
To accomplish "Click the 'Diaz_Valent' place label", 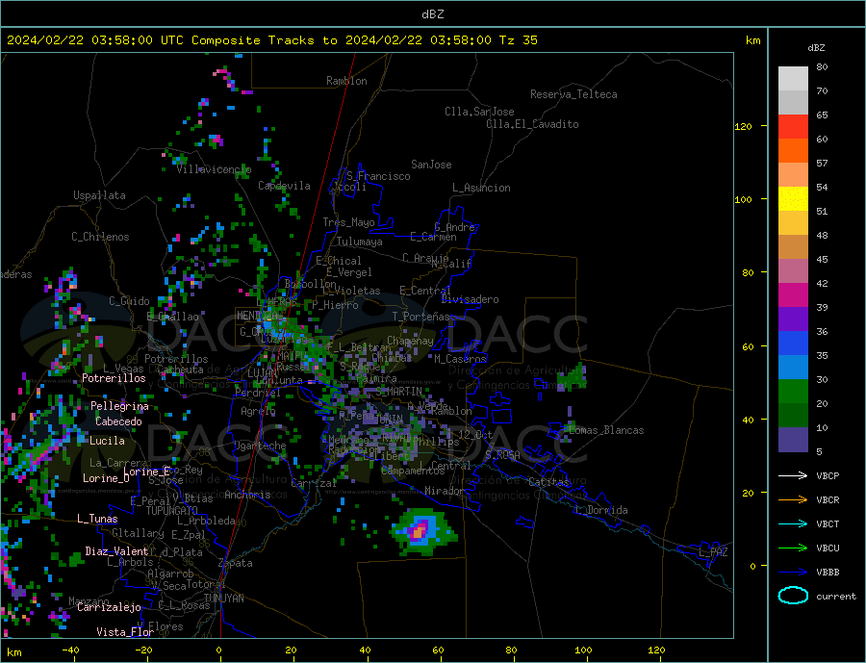I will [116, 551].
